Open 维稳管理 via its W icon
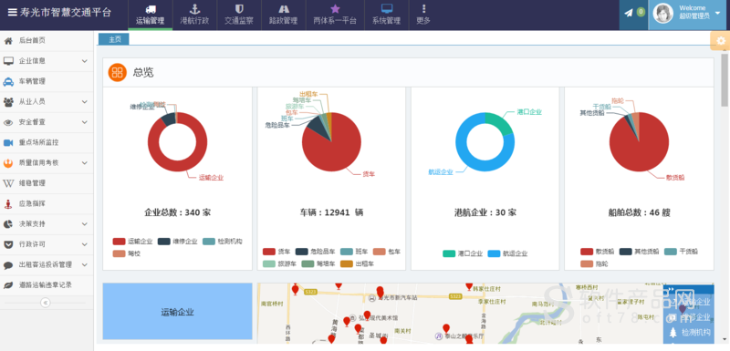Image resolution: width=730 pixels, height=351 pixels. click(x=8, y=183)
